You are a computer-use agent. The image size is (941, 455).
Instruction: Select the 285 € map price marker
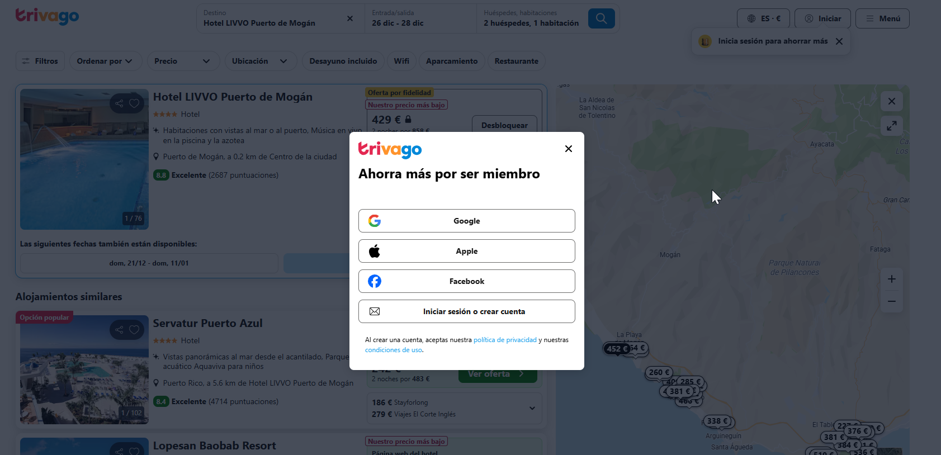691,382
